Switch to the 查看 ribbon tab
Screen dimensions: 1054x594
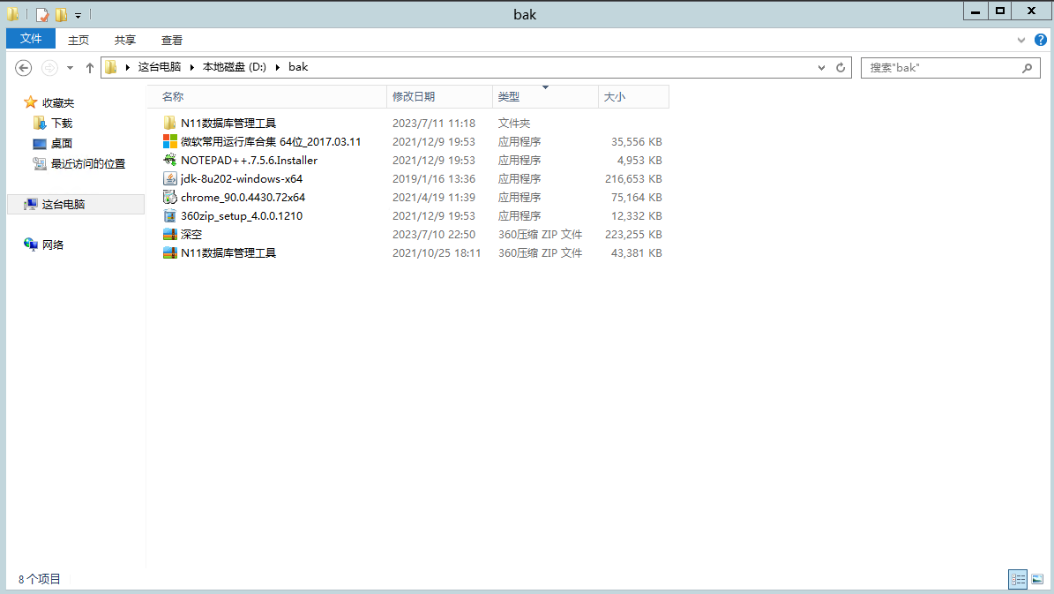[x=172, y=40]
